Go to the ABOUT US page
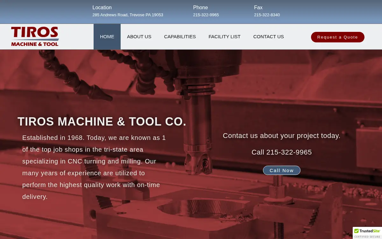This screenshot has width=382, height=239. click(139, 37)
